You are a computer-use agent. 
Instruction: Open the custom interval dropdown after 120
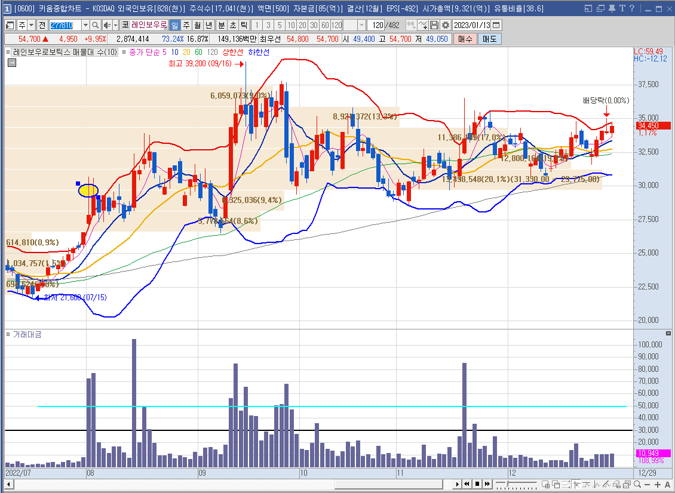361,26
